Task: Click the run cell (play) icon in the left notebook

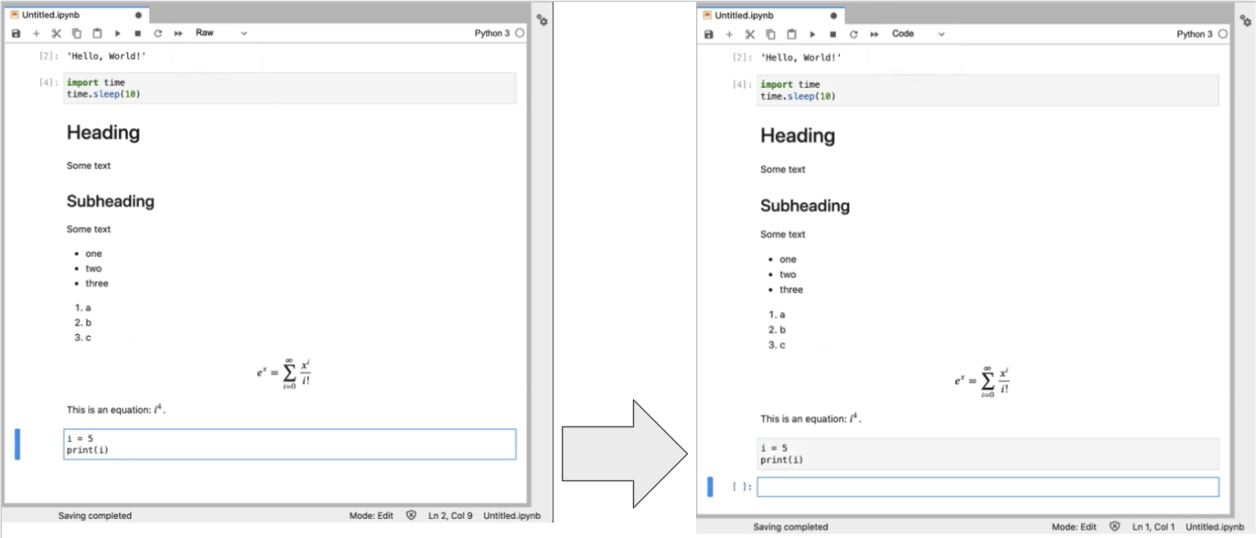Action: pos(117,33)
